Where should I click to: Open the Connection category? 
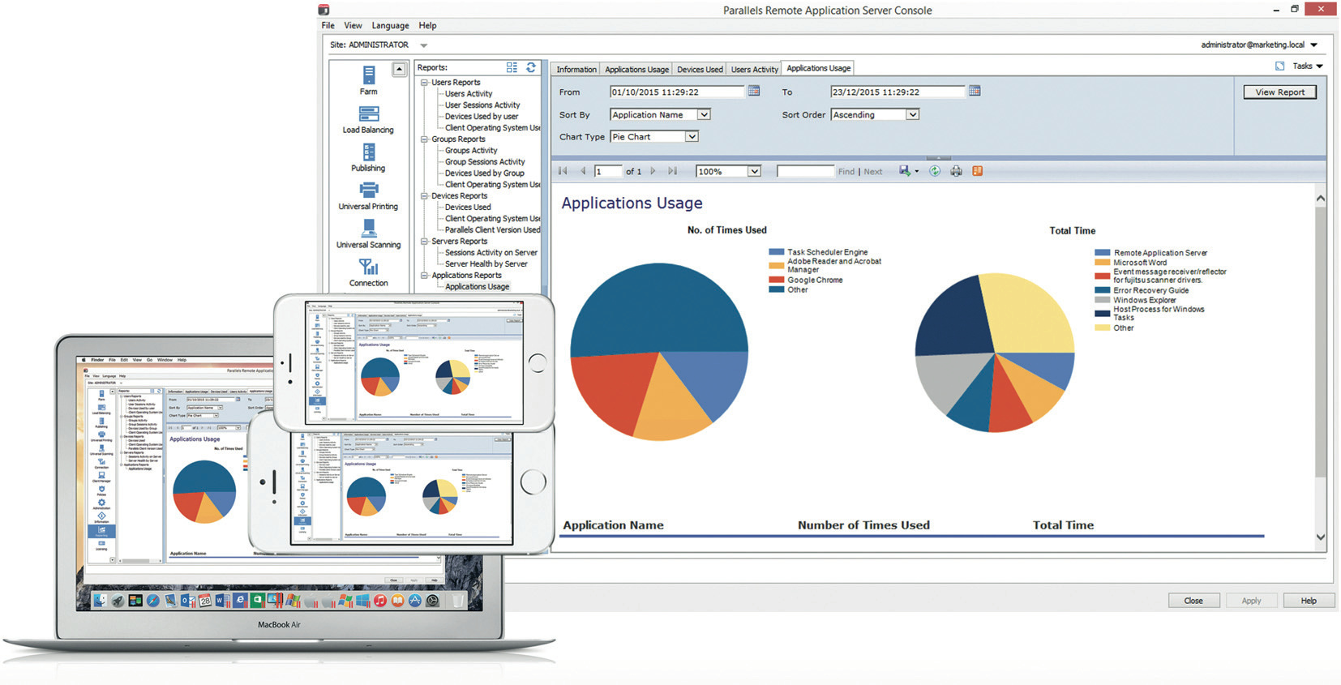tap(368, 272)
